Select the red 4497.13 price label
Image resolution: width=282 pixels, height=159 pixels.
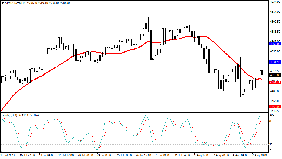275,83
